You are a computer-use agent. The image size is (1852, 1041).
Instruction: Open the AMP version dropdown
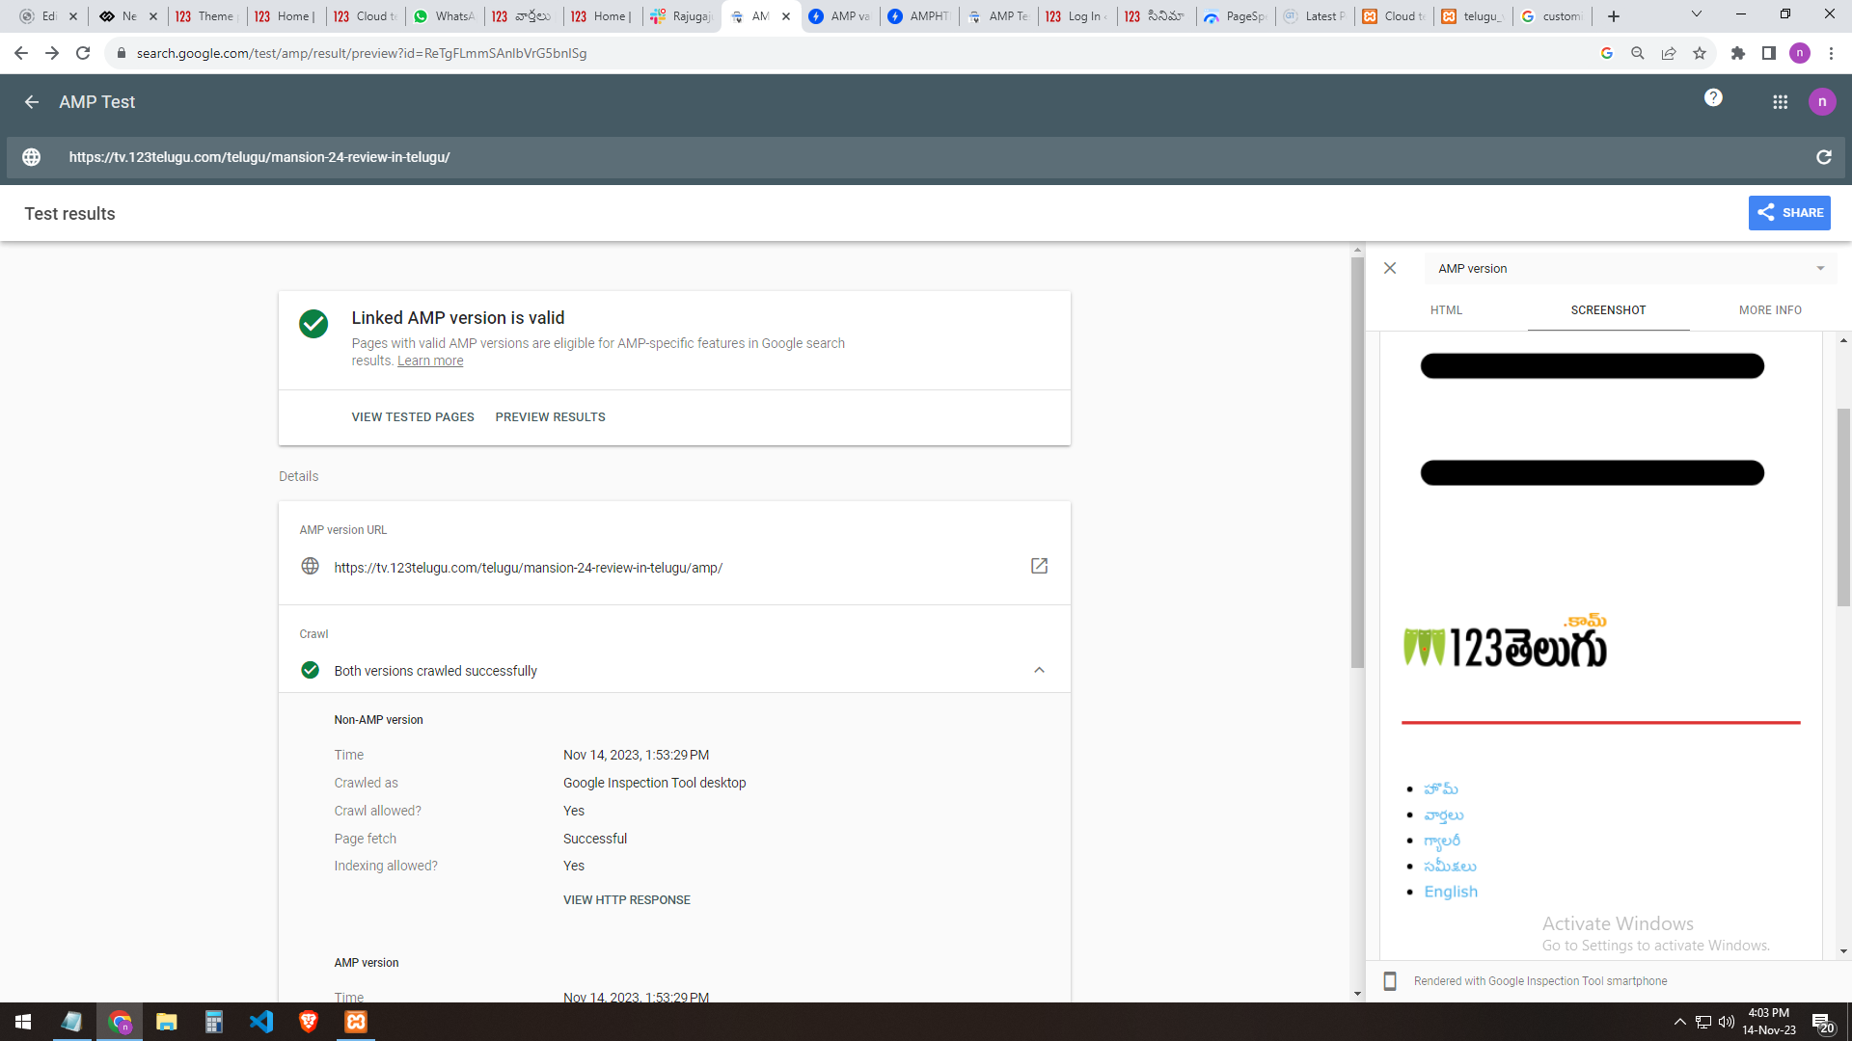tap(1630, 269)
